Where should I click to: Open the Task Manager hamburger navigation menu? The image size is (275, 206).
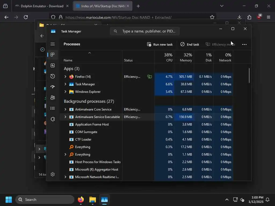point(53,44)
